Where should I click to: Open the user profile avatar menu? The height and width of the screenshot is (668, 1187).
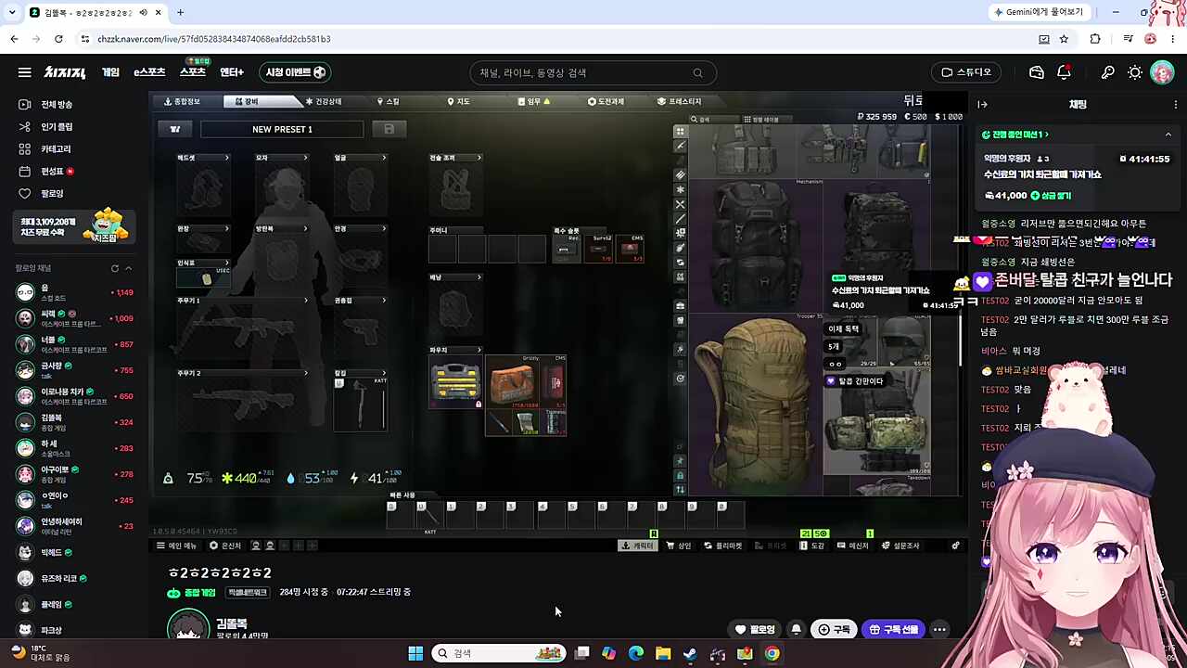point(1162,72)
